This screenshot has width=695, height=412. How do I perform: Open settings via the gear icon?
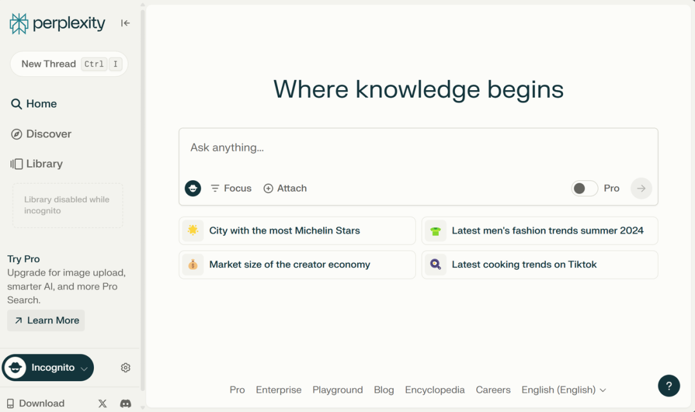125,368
